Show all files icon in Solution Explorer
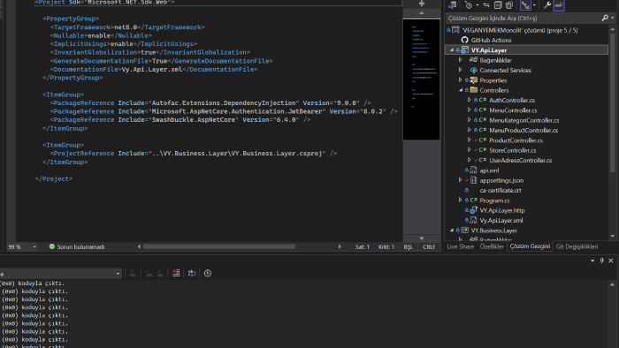 click(509, 5)
